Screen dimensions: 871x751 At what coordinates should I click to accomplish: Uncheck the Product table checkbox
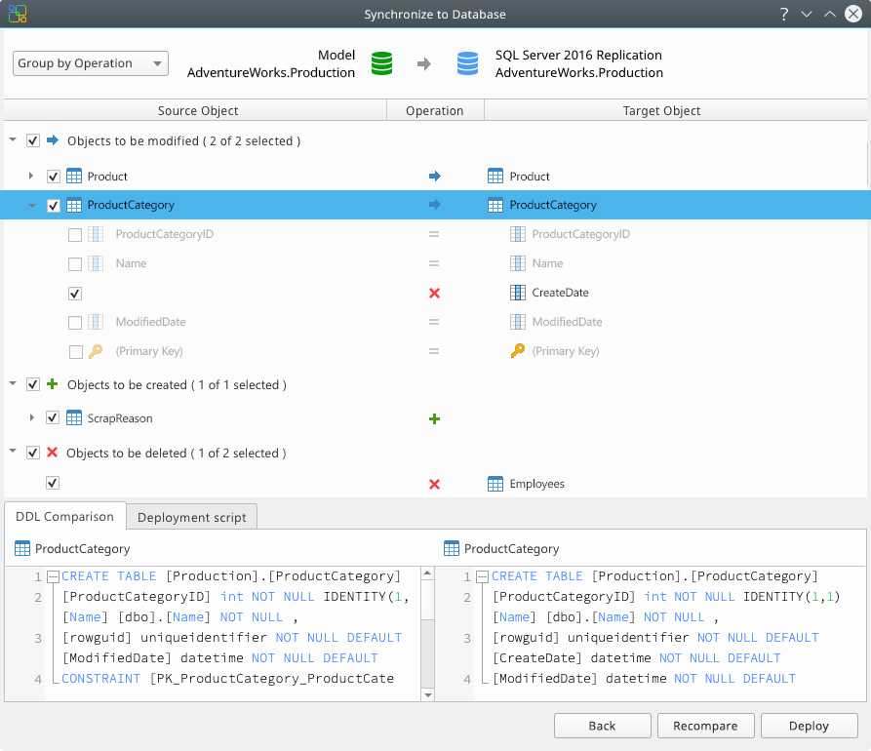click(53, 177)
